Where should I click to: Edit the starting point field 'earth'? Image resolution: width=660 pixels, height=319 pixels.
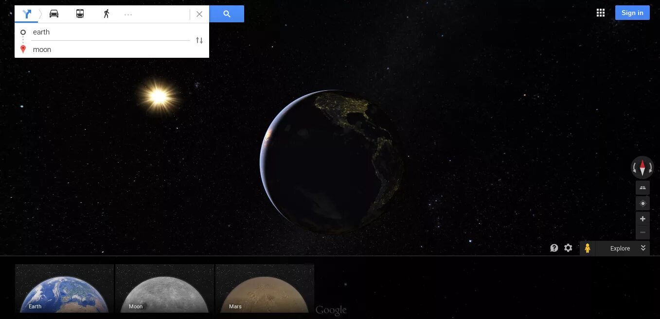point(111,32)
